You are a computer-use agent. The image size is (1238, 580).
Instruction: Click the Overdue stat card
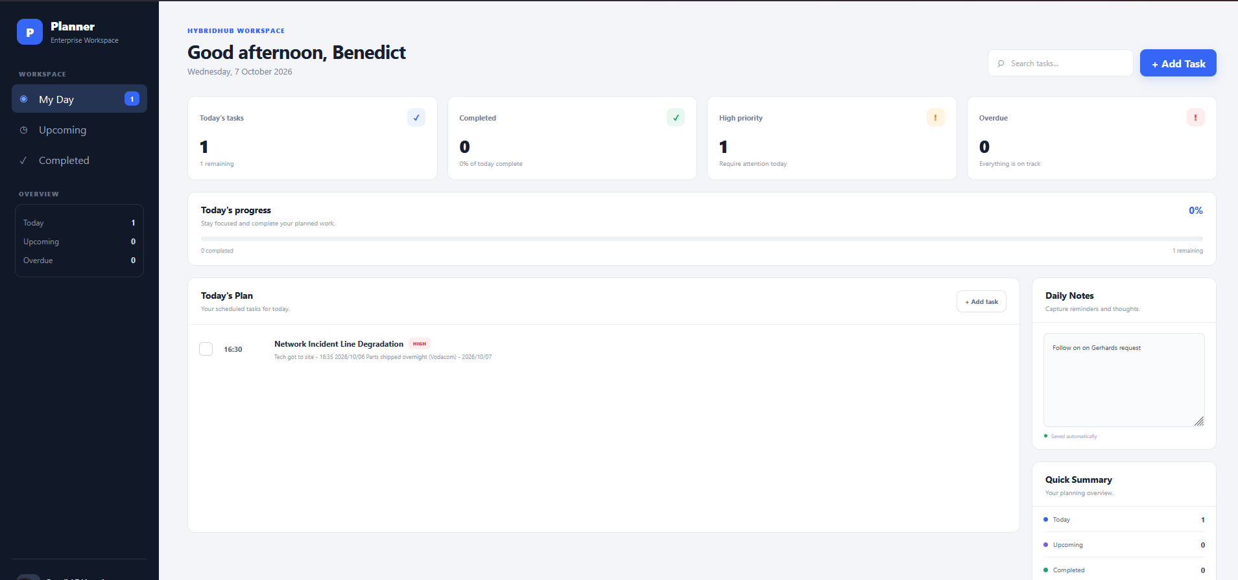1091,138
